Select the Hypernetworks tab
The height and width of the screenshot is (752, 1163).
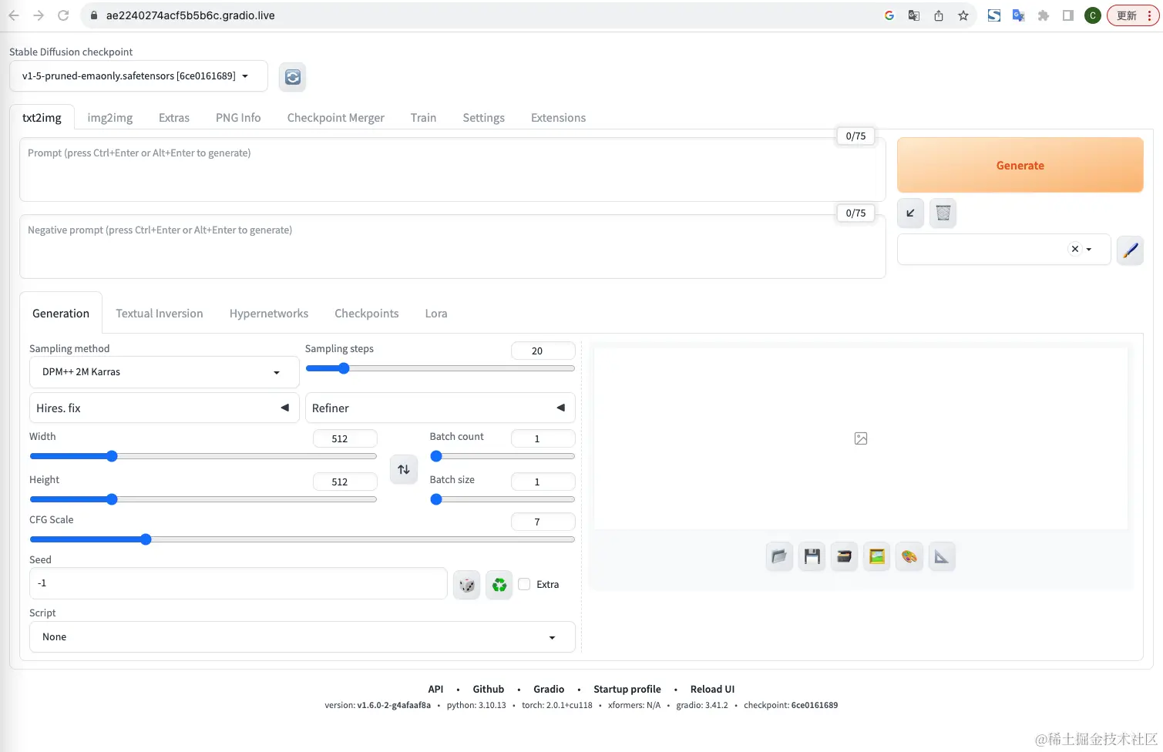point(269,314)
